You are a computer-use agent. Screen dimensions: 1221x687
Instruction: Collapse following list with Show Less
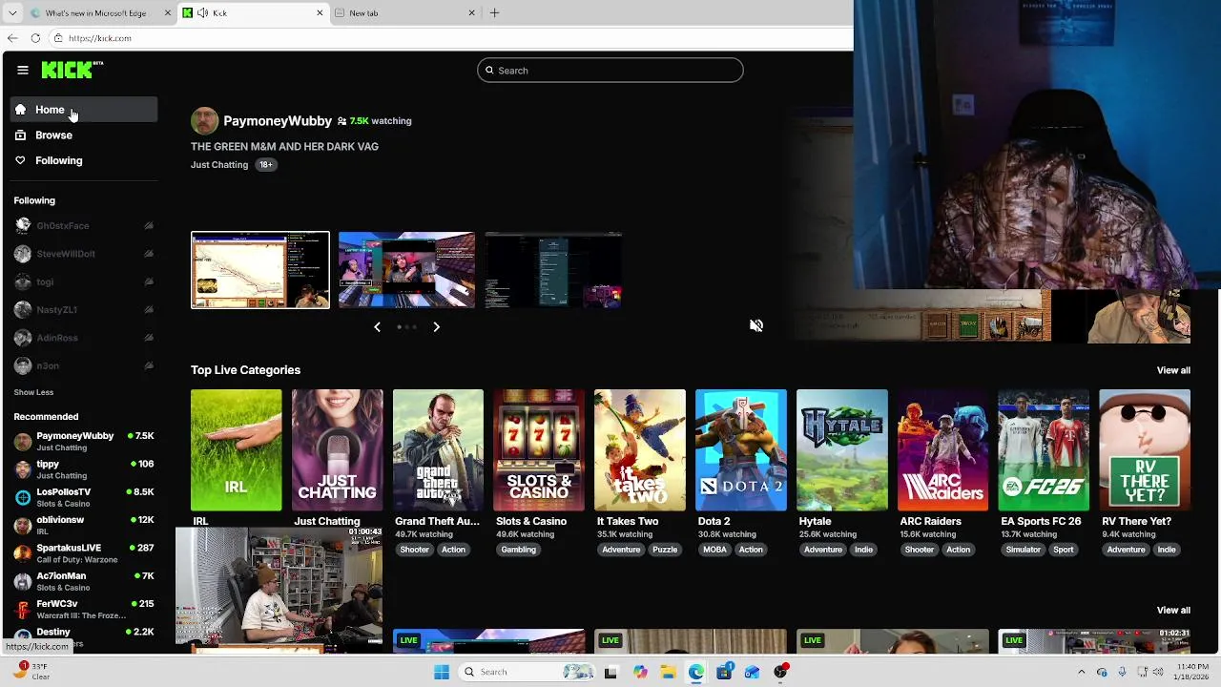[x=33, y=392]
